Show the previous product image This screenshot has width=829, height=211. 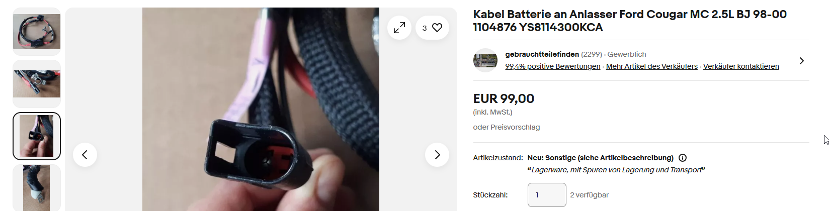coord(85,155)
